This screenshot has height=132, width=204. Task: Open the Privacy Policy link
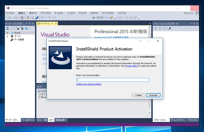(132, 66)
